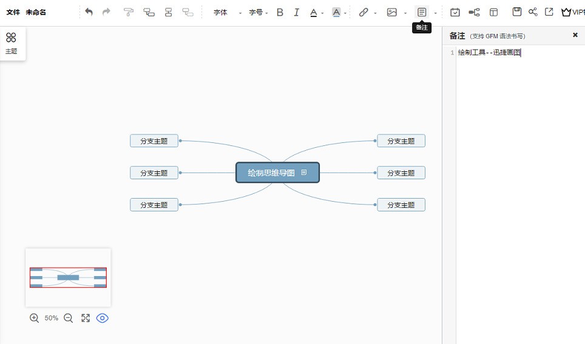Toggle the minimap eye visibility icon

pyautogui.click(x=102, y=318)
